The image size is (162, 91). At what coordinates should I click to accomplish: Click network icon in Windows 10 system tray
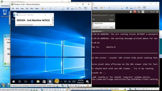click(65, 82)
